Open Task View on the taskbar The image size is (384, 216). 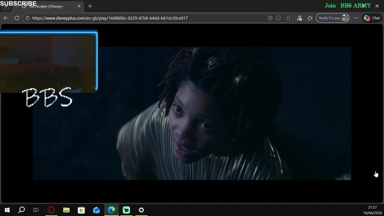[36, 210]
